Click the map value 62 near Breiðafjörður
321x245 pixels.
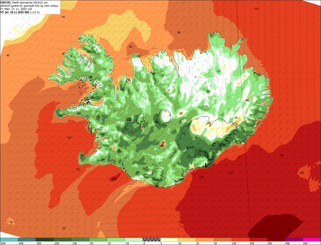92,97
